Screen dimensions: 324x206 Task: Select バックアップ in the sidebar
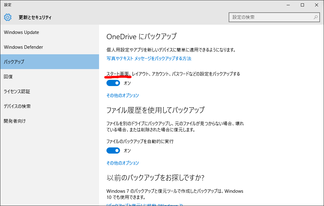(50, 62)
